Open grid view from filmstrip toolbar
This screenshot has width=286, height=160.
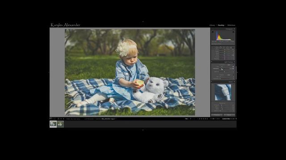59,119
